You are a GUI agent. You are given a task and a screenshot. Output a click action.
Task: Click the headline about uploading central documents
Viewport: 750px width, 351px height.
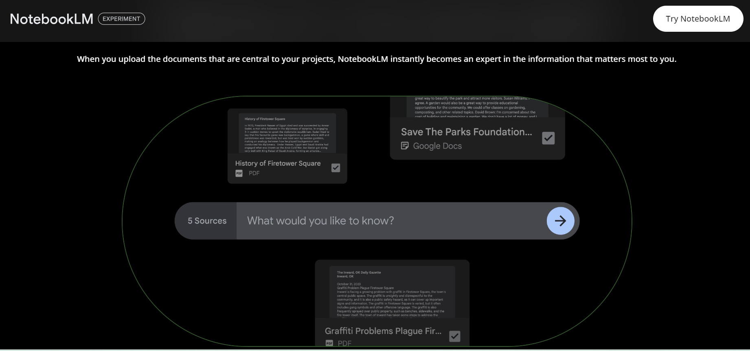pos(377,59)
